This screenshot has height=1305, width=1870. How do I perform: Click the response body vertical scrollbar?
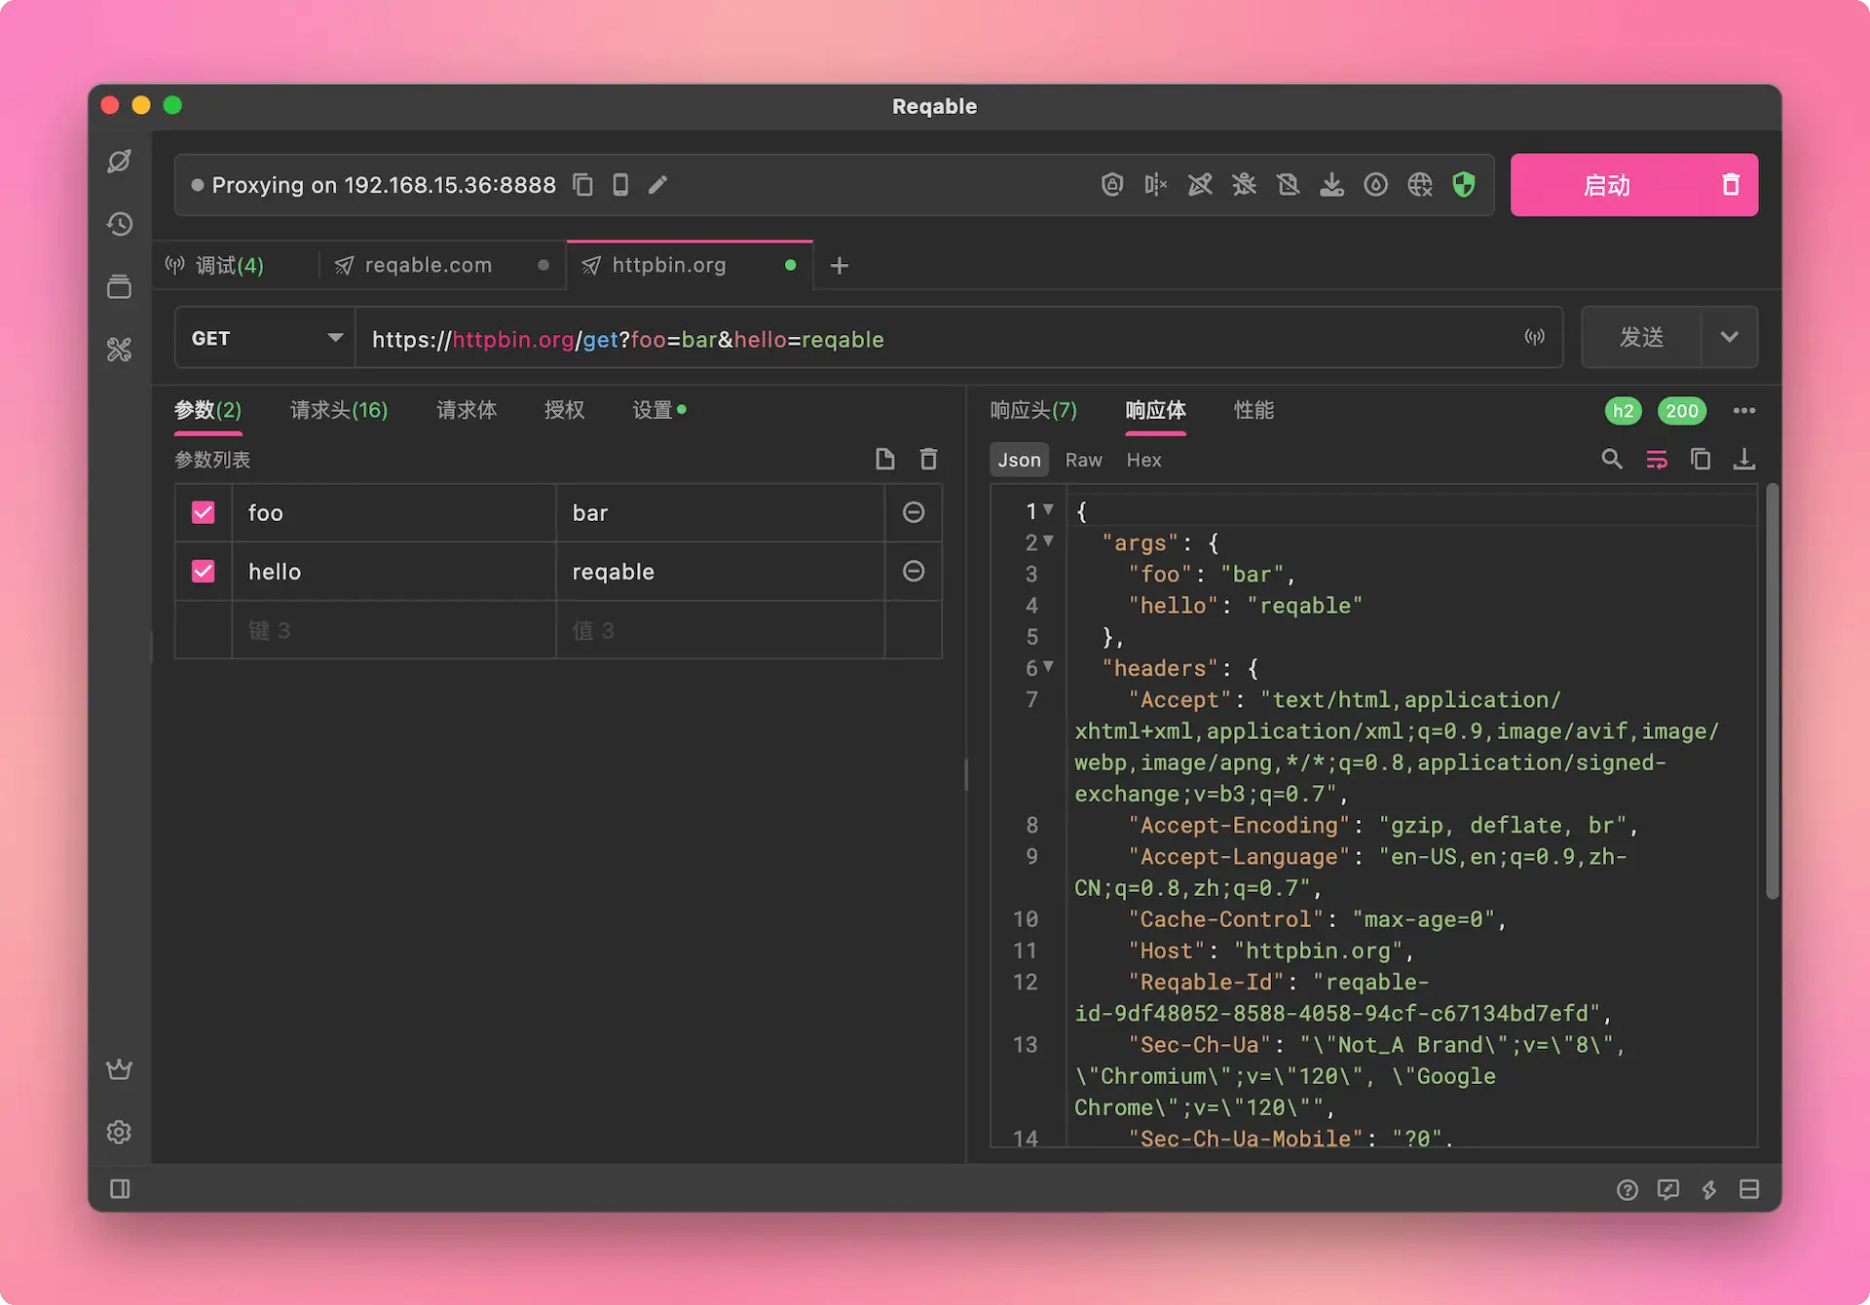(x=1772, y=691)
